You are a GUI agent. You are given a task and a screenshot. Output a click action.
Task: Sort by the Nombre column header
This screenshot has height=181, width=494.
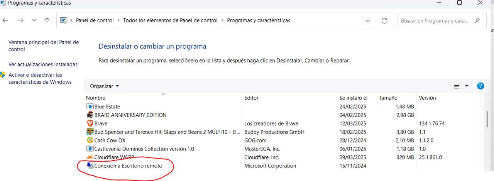coord(96,98)
